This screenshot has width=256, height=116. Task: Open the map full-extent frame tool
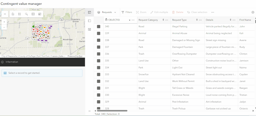tap(33, 14)
